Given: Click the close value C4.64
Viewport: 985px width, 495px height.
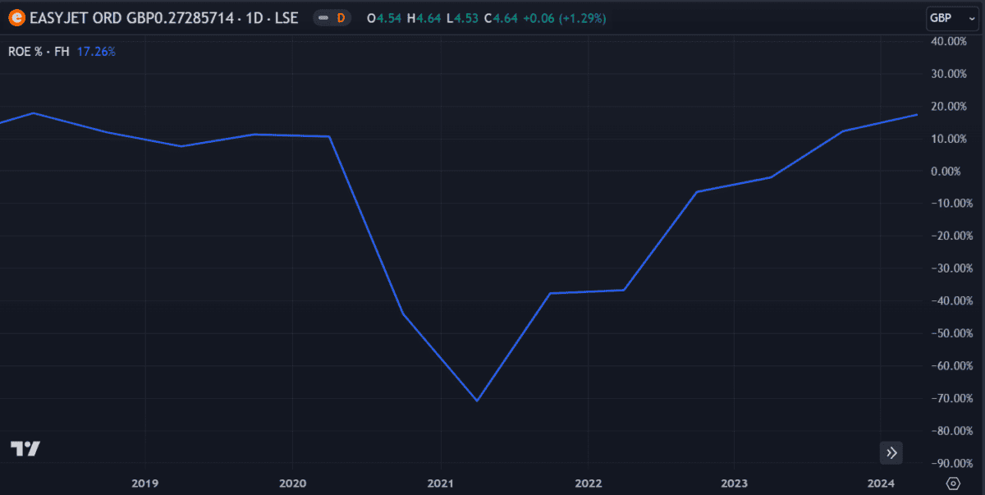Looking at the screenshot, I should click(x=501, y=17).
